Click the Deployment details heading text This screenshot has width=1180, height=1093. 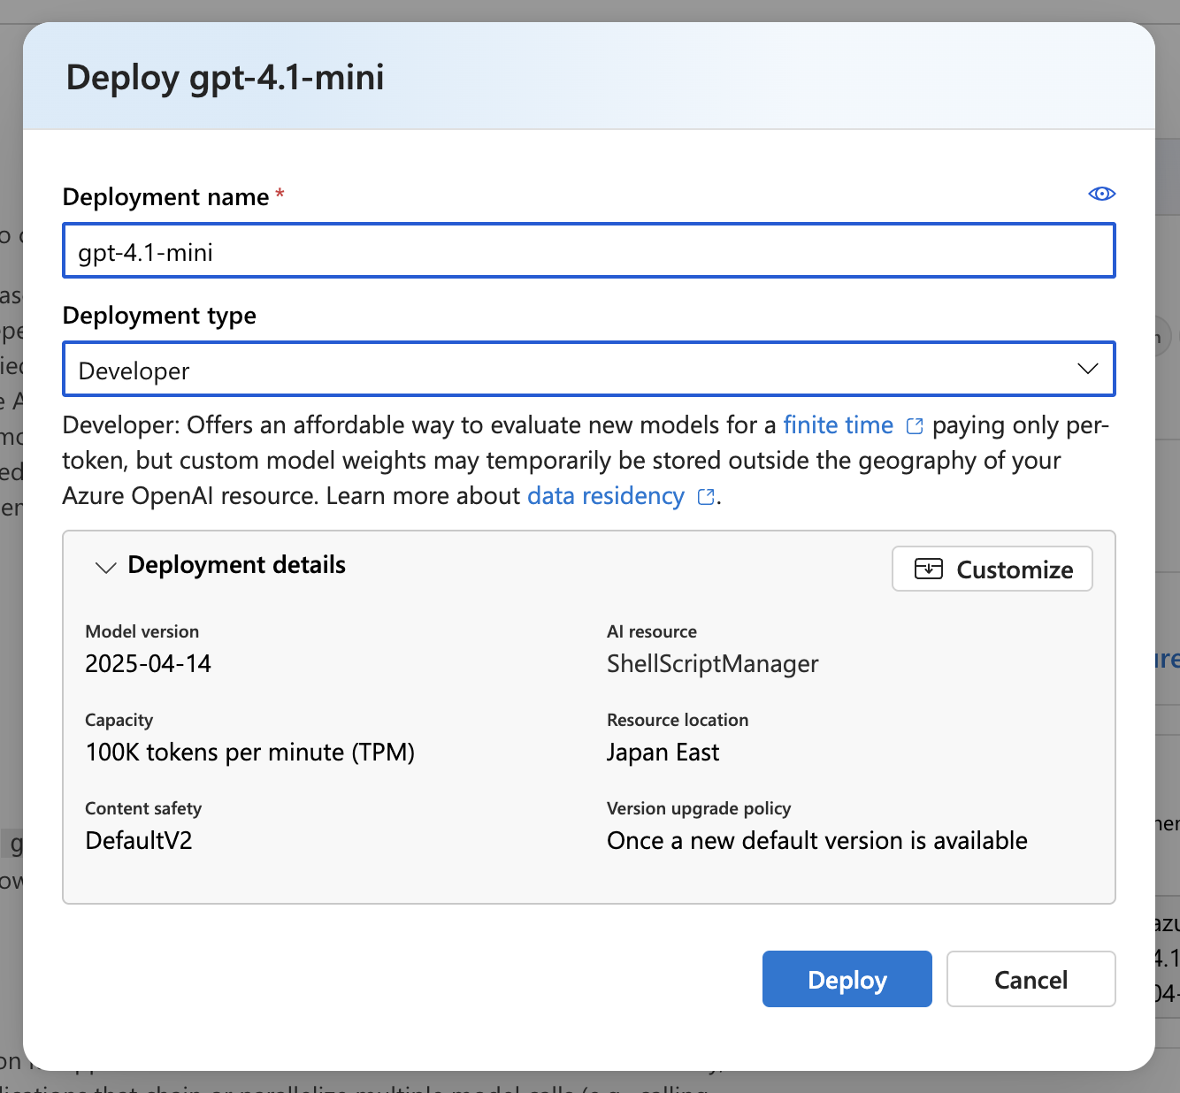(x=236, y=565)
